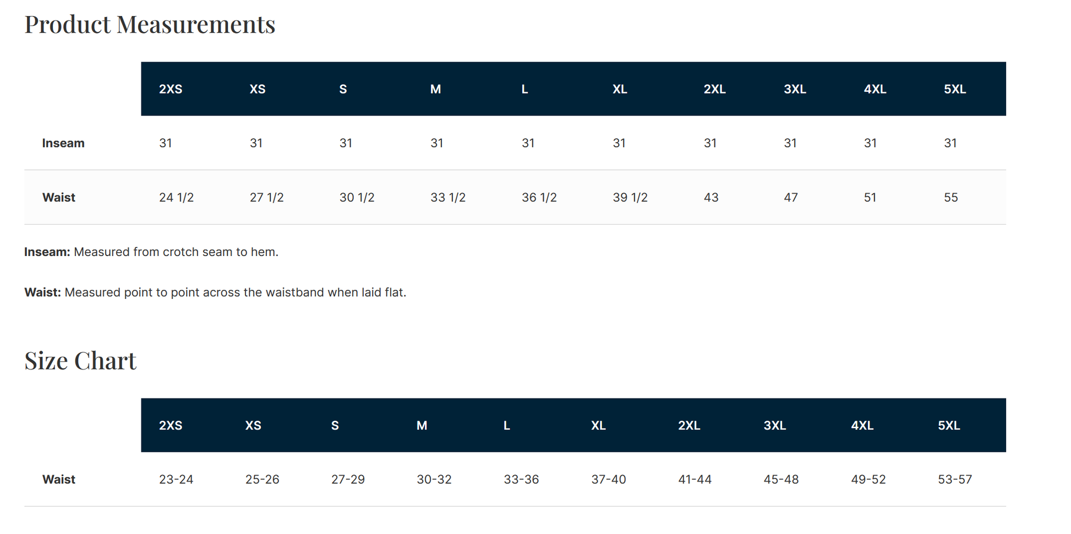The height and width of the screenshot is (534, 1071).
Task: Click the waist value 55 under 5XL
Action: (x=951, y=197)
